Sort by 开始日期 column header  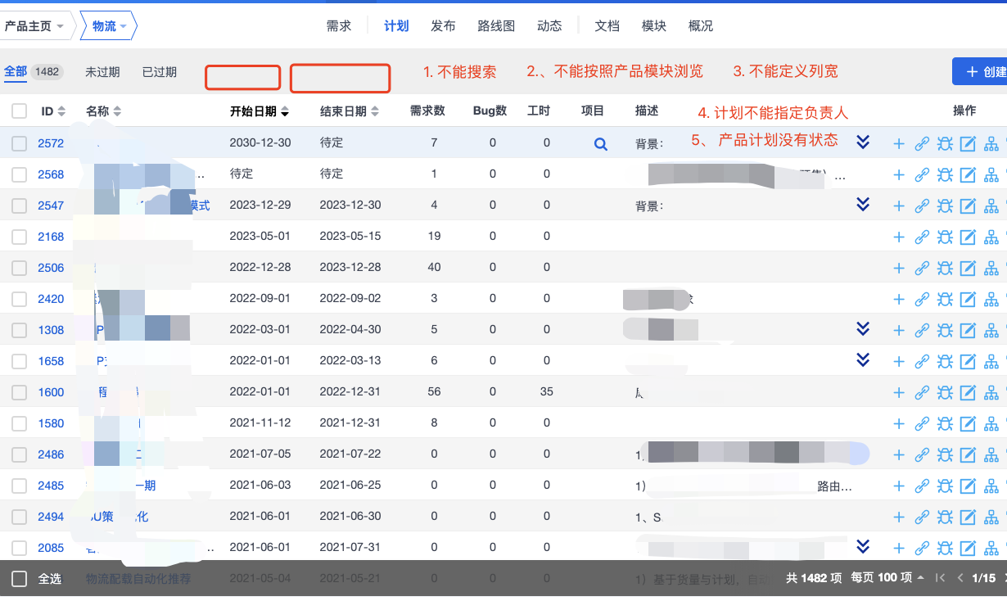tap(259, 111)
